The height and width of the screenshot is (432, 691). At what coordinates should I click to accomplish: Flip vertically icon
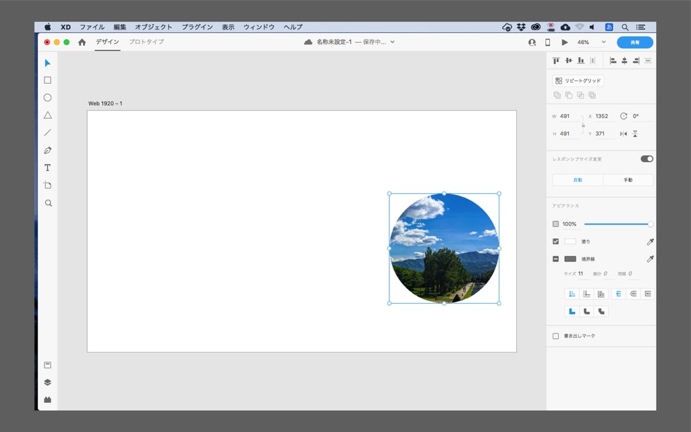pos(635,134)
